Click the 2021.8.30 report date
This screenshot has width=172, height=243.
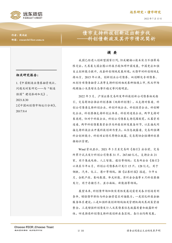coord(22,100)
